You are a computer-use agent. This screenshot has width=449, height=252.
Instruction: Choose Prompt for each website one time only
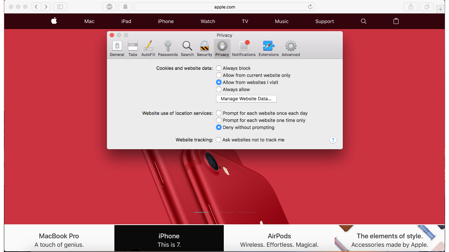(x=261, y=120)
